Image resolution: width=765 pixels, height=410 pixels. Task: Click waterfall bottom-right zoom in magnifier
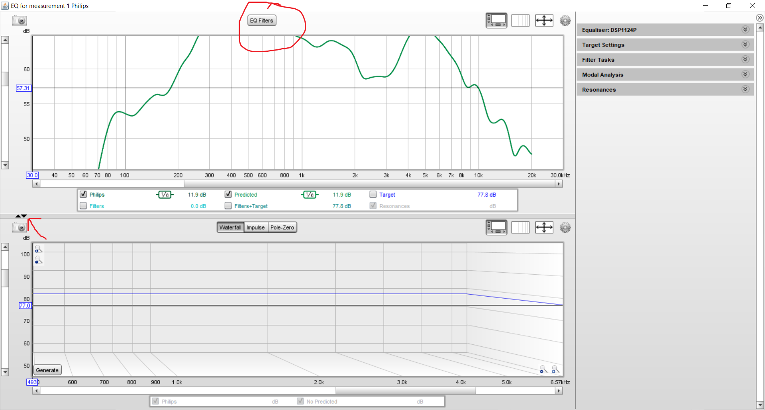pyautogui.click(x=555, y=369)
